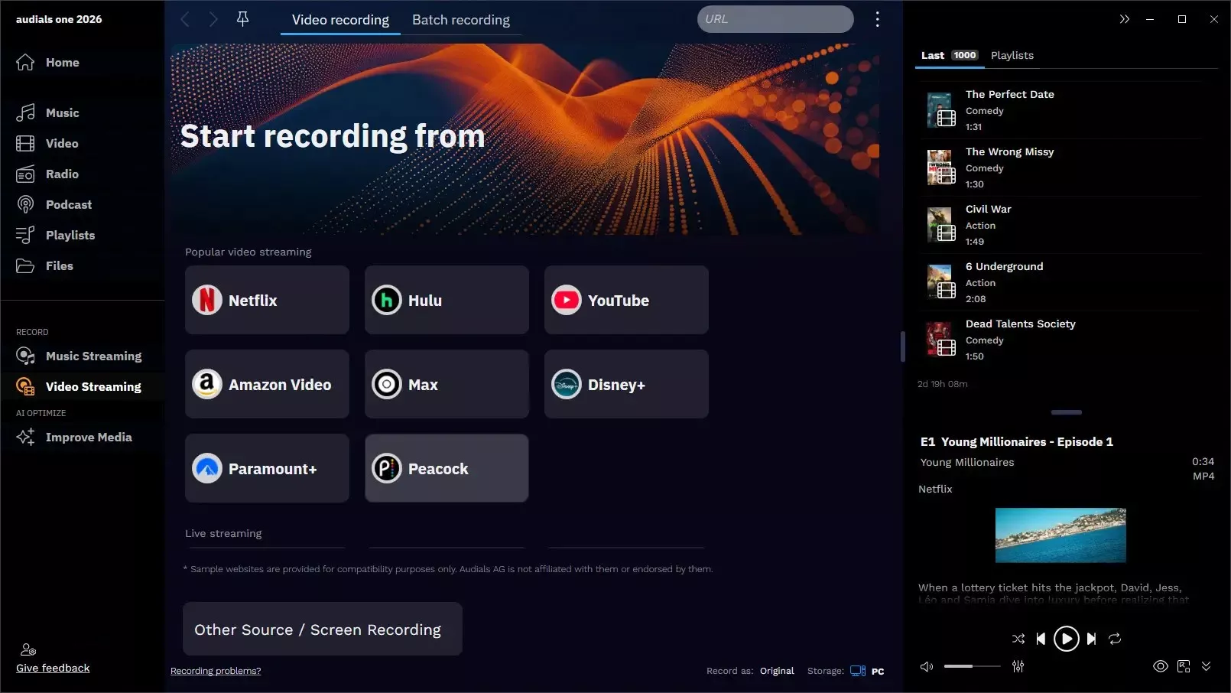Expand the player options chevron
1231x693 pixels.
[x=1206, y=666]
